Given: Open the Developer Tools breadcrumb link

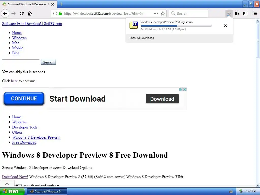Looking at the screenshot, I should pyautogui.click(x=25, y=127).
